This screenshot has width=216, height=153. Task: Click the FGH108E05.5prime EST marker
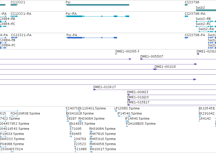127,126
